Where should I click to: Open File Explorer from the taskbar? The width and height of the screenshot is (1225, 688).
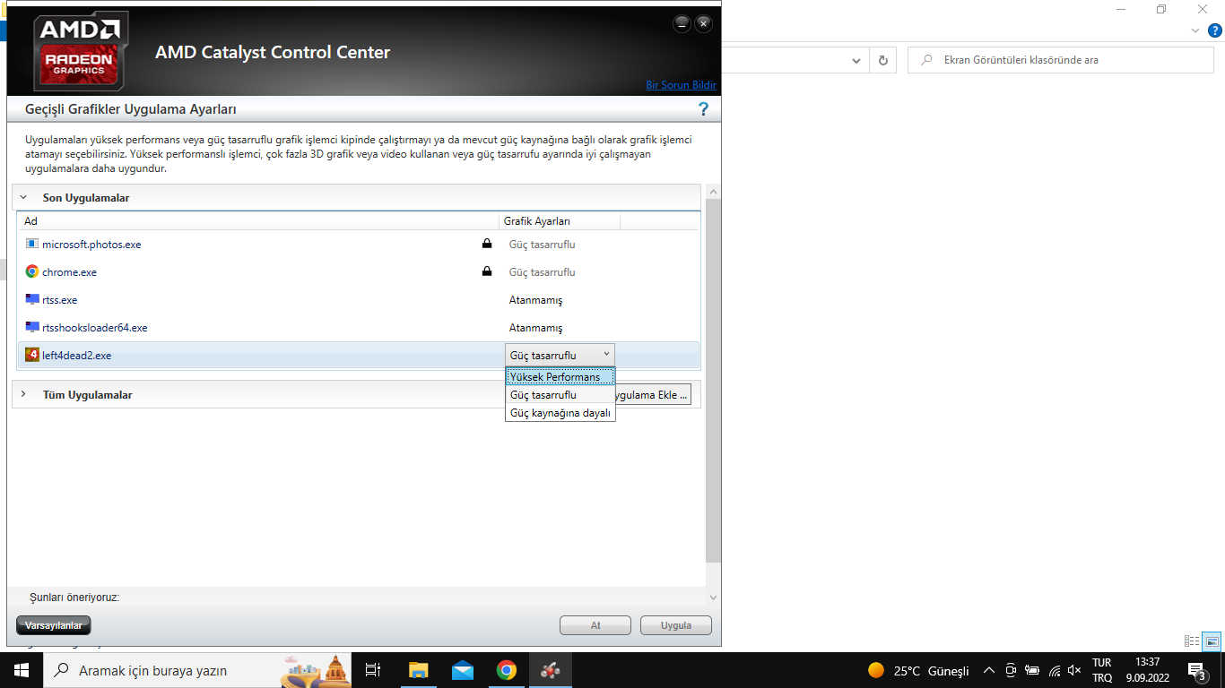pyautogui.click(x=418, y=670)
